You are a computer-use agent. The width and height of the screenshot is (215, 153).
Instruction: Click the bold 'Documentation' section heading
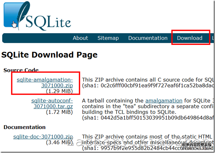24,127
